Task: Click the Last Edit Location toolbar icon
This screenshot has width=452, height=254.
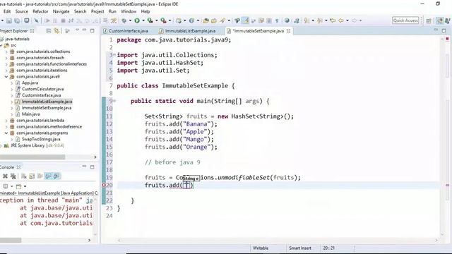Action: point(333,20)
